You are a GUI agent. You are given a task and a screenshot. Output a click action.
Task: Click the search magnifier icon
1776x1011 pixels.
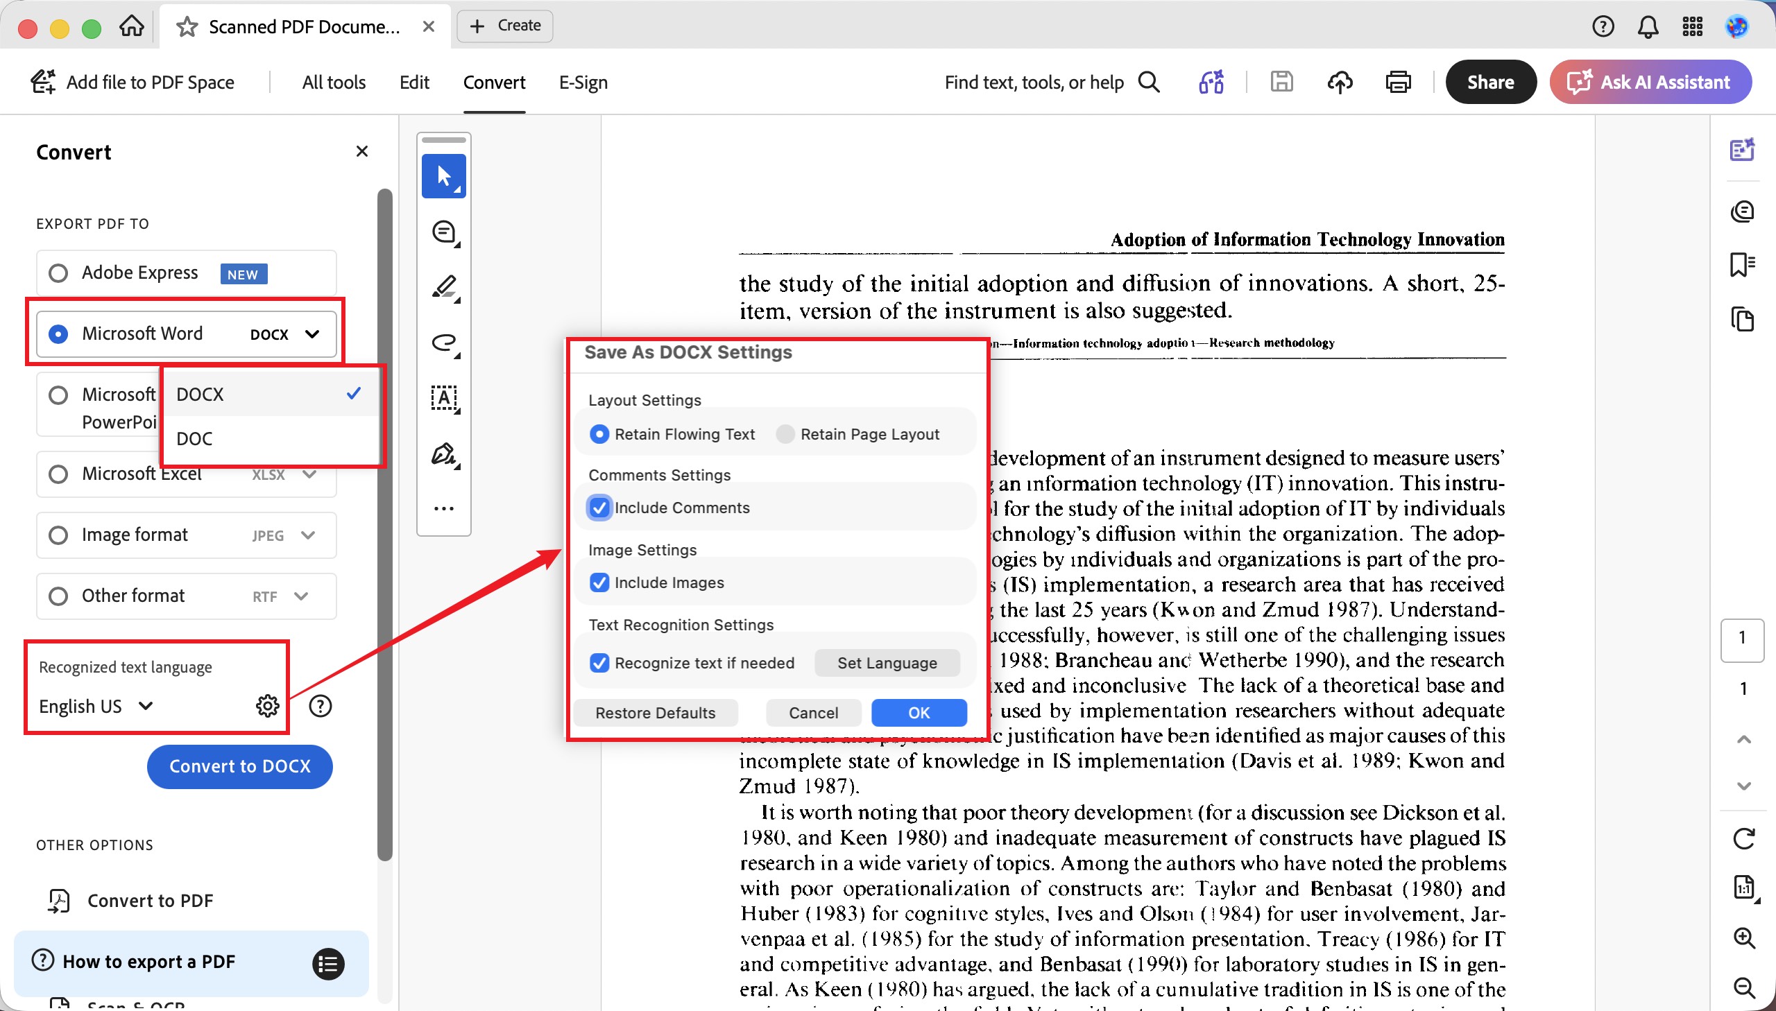(1150, 82)
